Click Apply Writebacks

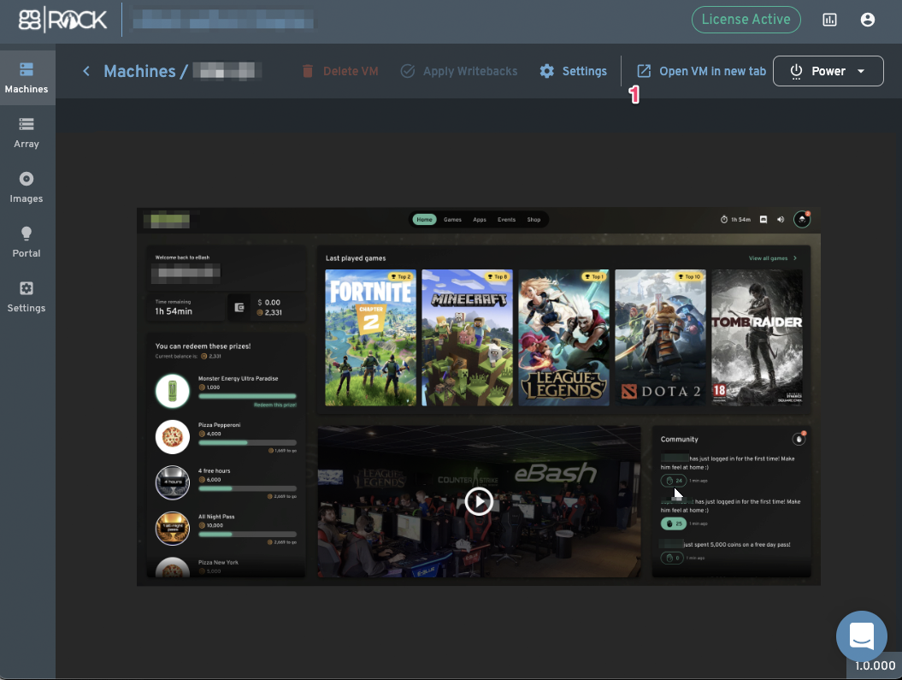pos(459,71)
